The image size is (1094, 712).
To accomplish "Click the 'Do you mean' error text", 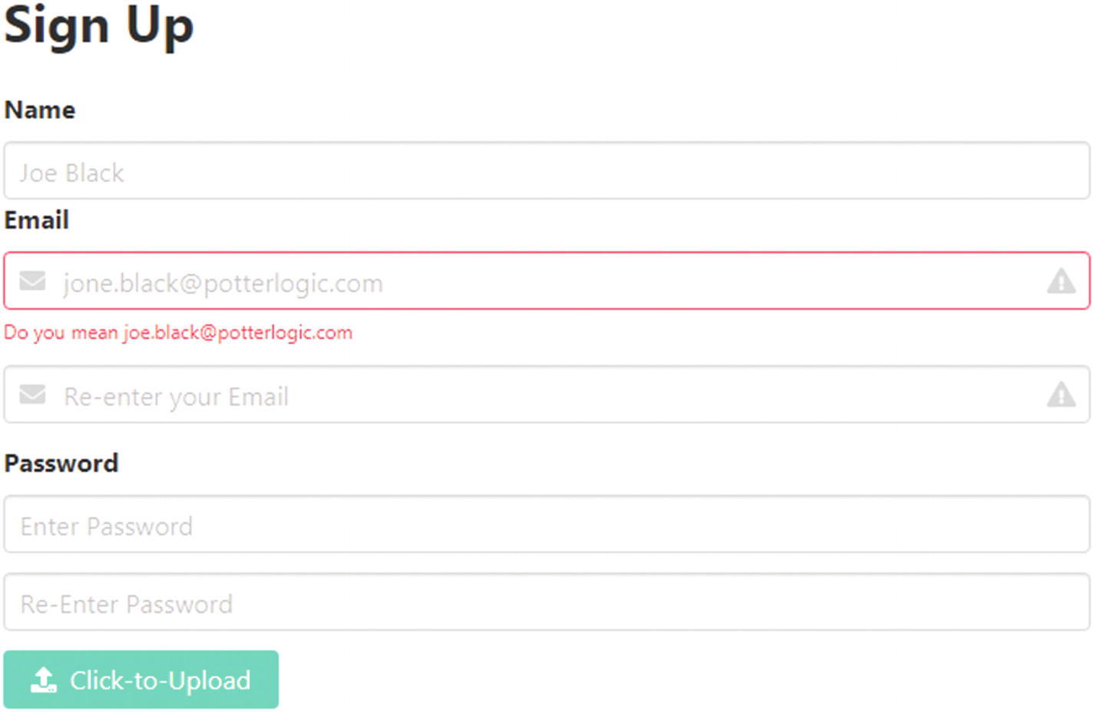I will click(62, 333).
